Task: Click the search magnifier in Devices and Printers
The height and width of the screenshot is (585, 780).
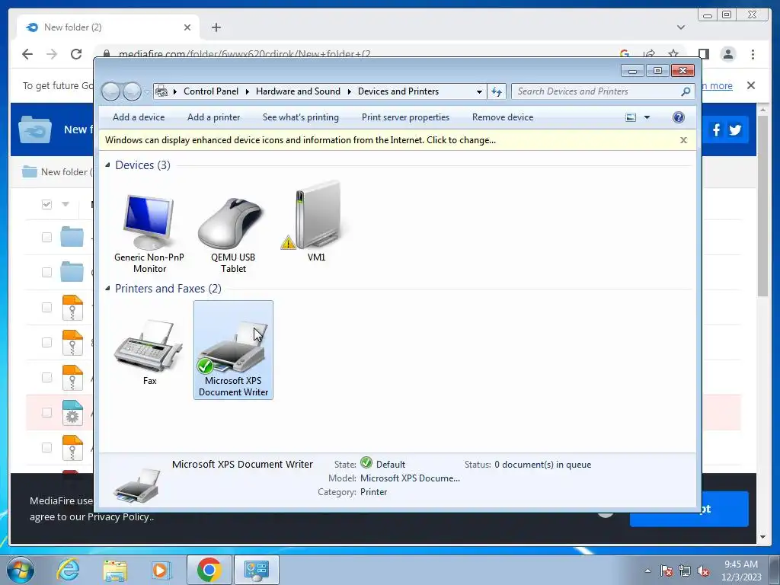Action: point(686,91)
